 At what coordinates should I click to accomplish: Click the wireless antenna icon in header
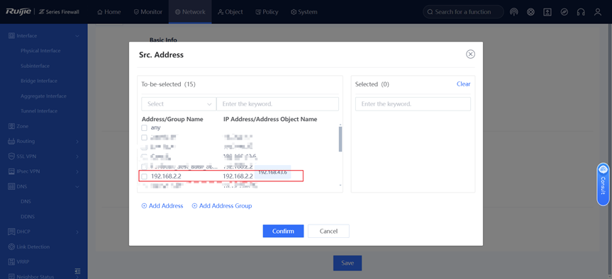514,12
